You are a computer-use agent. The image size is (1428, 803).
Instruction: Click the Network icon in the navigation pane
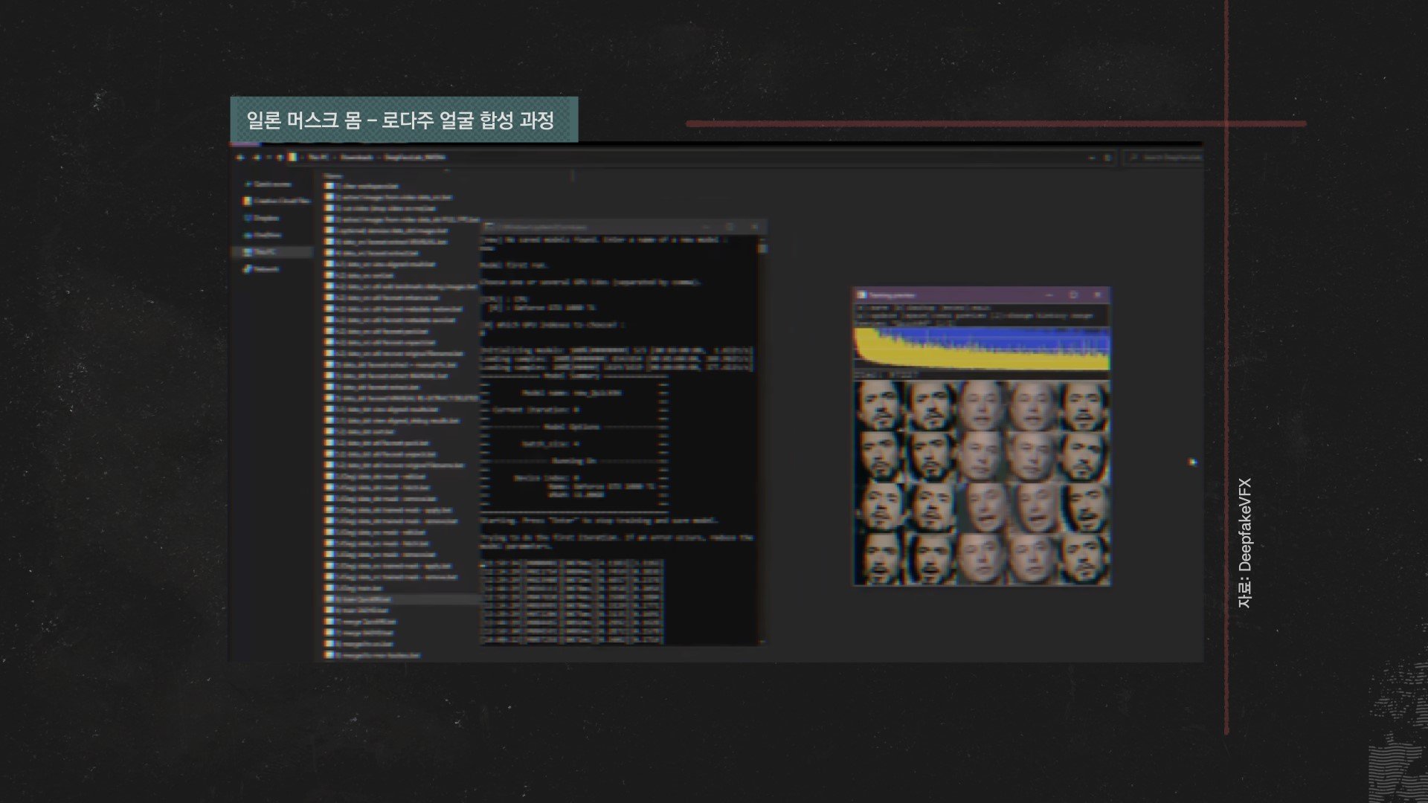(248, 269)
